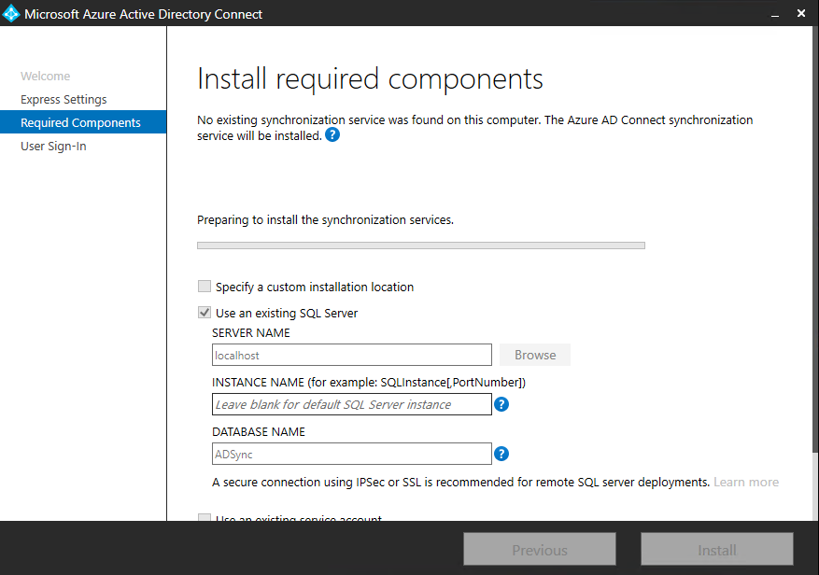The width and height of the screenshot is (819, 575).
Task: Close the Azure AD Connect window
Action: pyautogui.click(x=801, y=14)
